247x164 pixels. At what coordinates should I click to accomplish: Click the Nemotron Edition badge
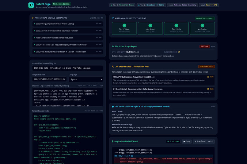[x=61, y=4]
